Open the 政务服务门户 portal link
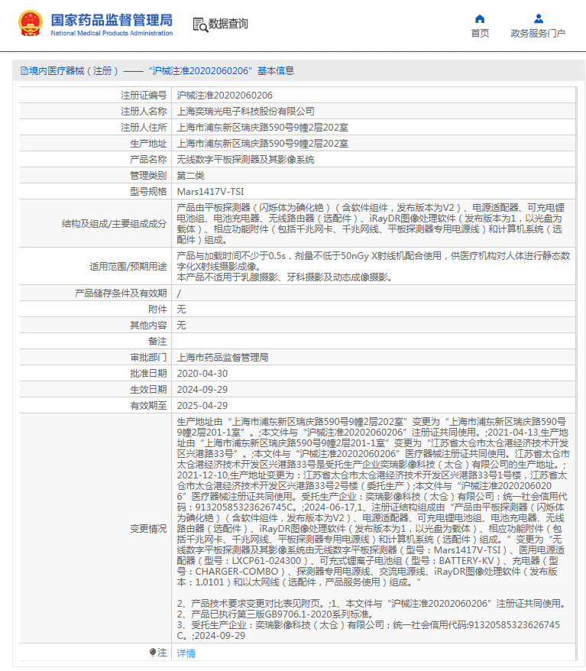This screenshot has width=586, height=671. point(538,34)
